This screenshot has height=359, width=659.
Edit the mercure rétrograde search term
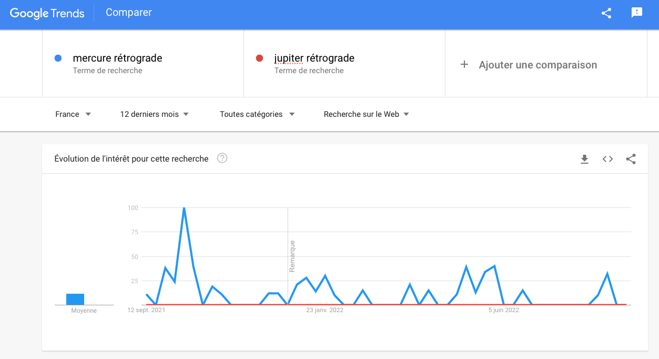[117, 58]
